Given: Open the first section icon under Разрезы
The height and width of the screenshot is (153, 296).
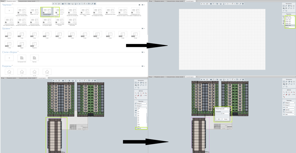Looking at the screenshot, I should click(9, 72).
